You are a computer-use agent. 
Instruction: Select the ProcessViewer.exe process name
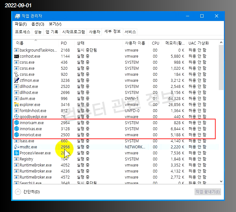coord(35,153)
